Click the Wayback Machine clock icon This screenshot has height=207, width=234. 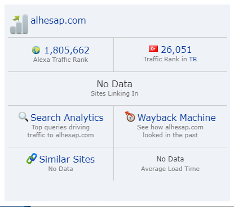coord(130,116)
